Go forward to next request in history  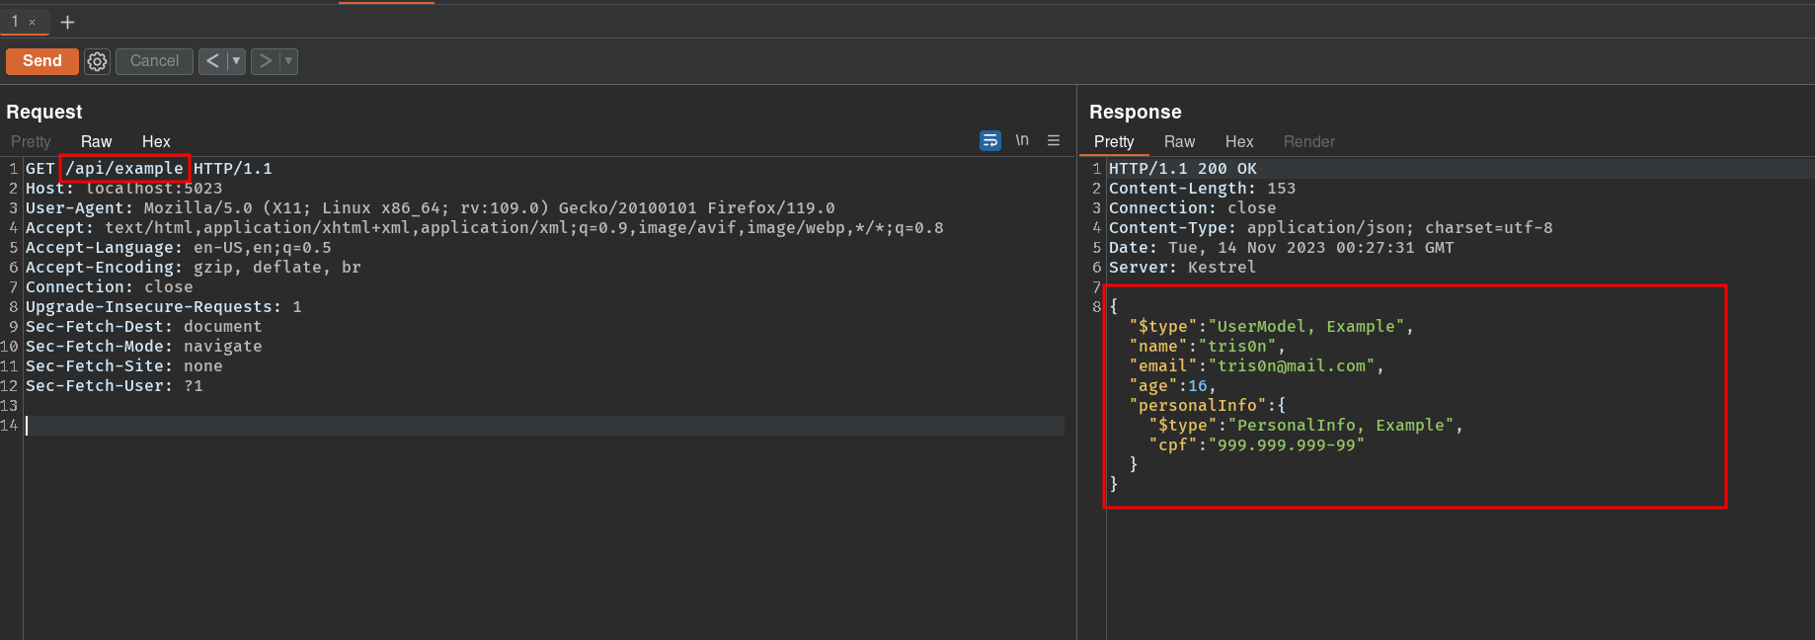tap(265, 61)
